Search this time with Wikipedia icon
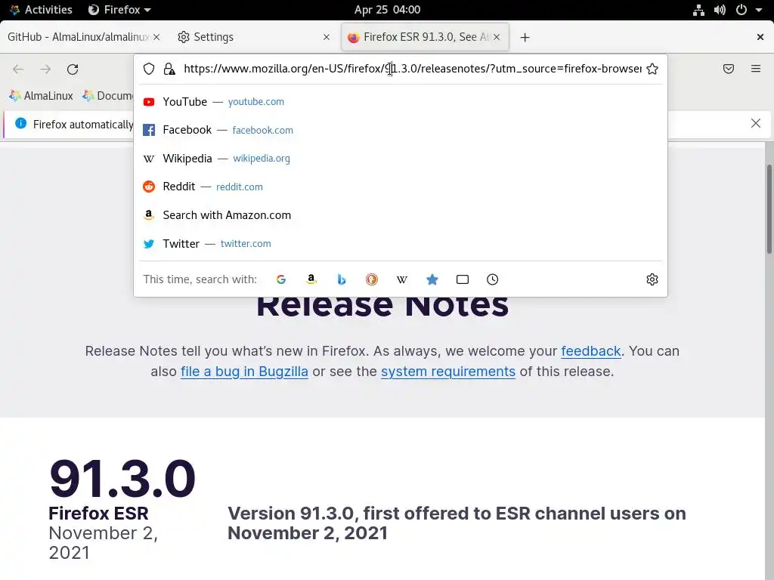774x580 pixels. pos(402,279)
